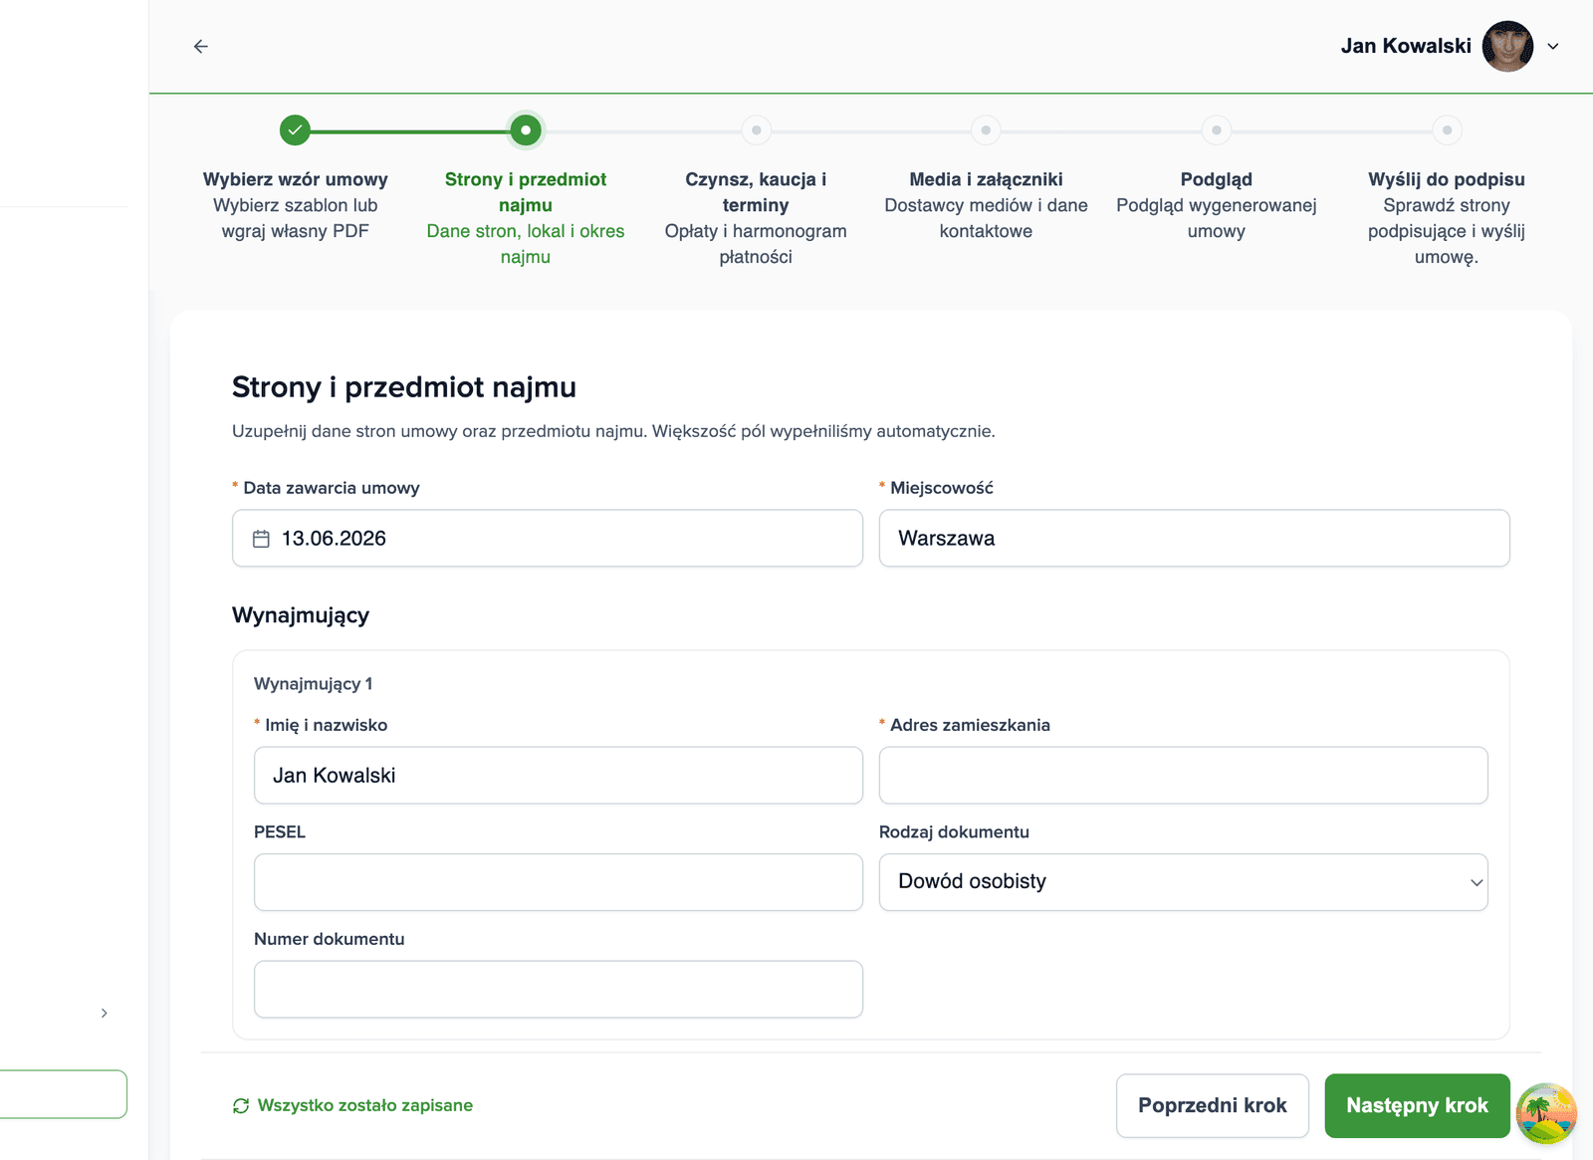The width and height of the screenshot is (1593, 1160).
Task: Go to Wybierz wzór umowy step
Action: [x=296, y=179]
